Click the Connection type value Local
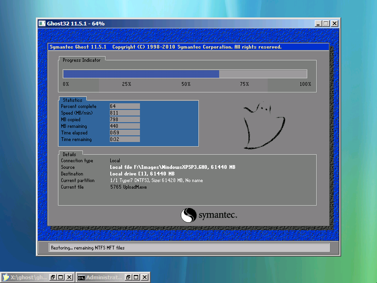This screenshot has height=283, width=377. pyautogui.click(x=115, y=160)
